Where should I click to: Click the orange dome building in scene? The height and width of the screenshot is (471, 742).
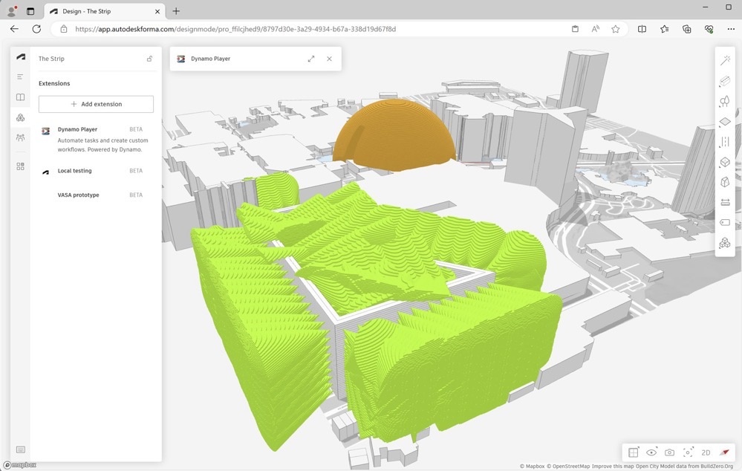[x=393, y=134]
